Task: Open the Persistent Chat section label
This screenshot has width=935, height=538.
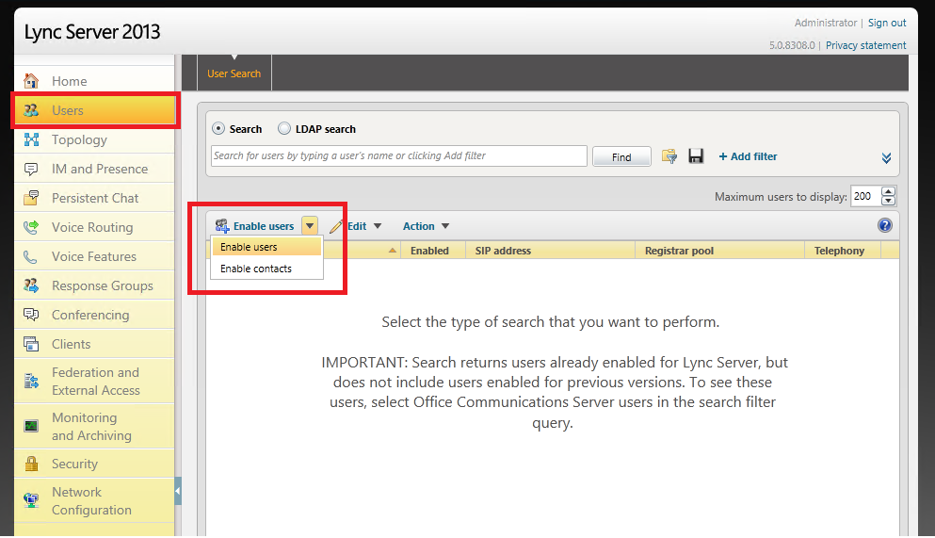Action: (x=95, y=198)
